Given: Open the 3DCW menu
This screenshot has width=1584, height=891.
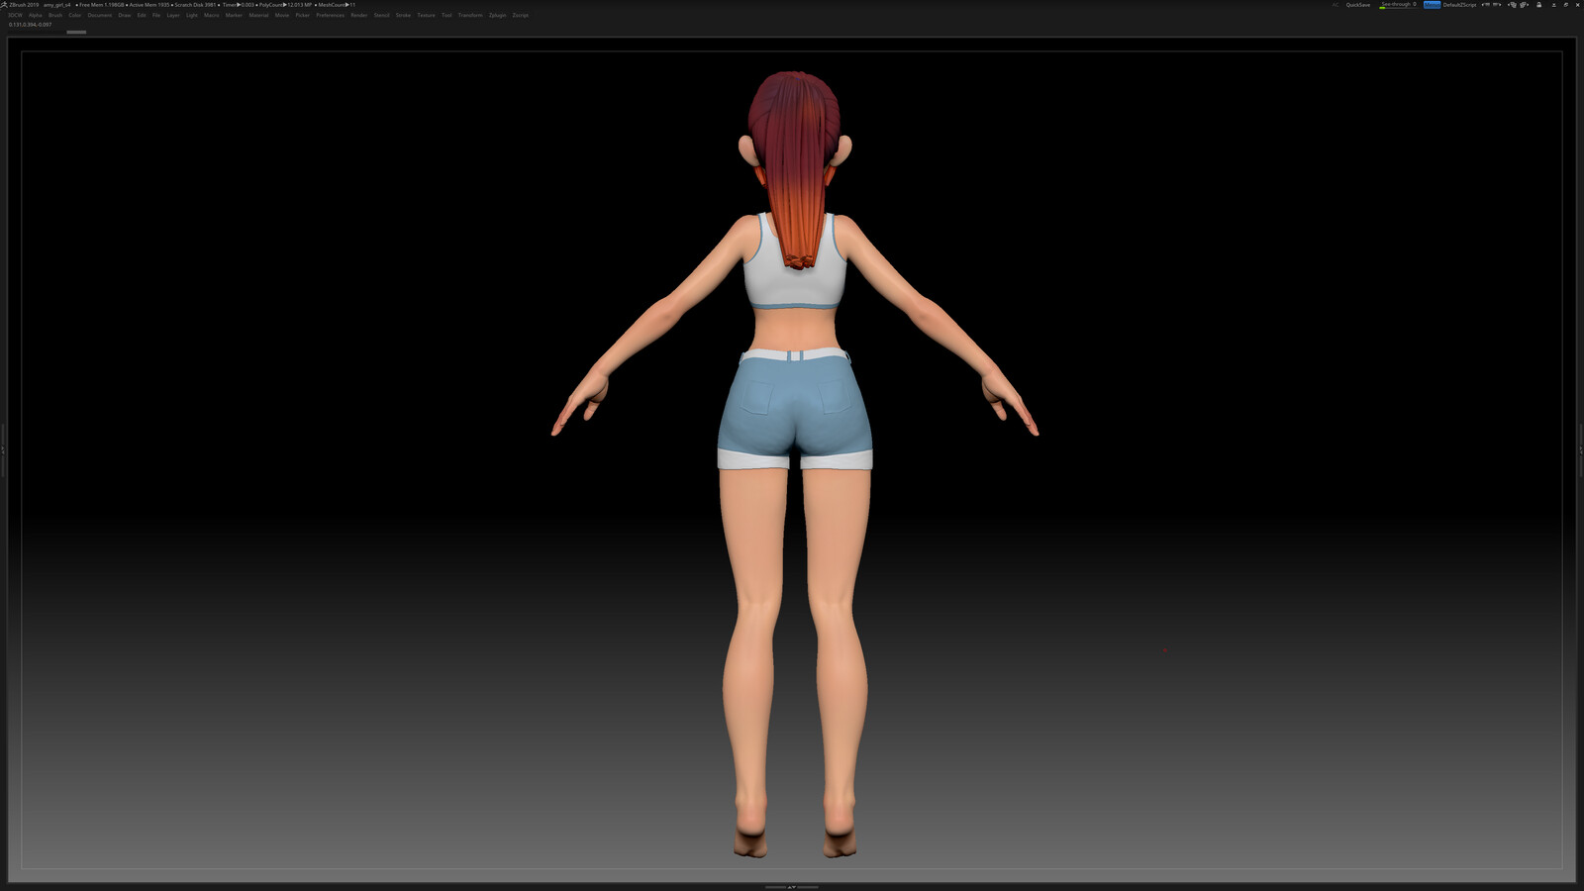Looking at the screenshot, I should coord(15,15).
